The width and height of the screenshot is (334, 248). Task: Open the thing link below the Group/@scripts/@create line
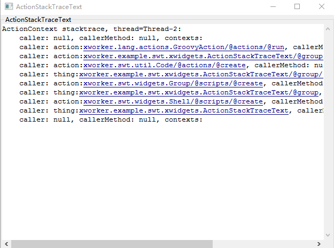(x=200, y=92)
